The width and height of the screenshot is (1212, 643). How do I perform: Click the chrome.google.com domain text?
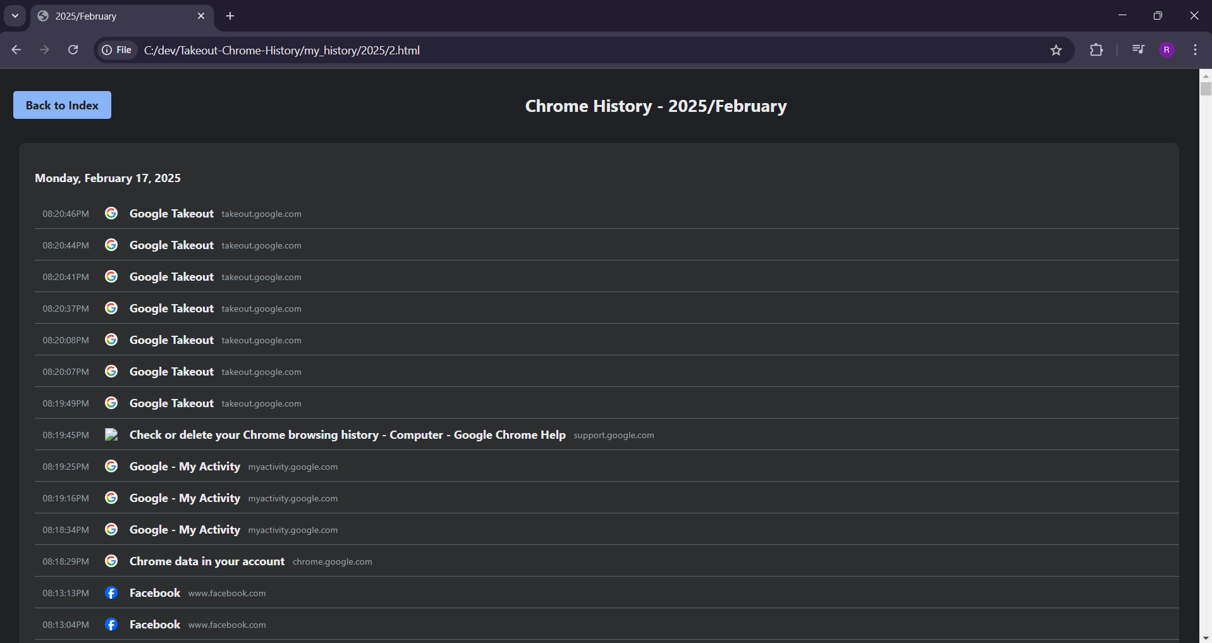333,562
